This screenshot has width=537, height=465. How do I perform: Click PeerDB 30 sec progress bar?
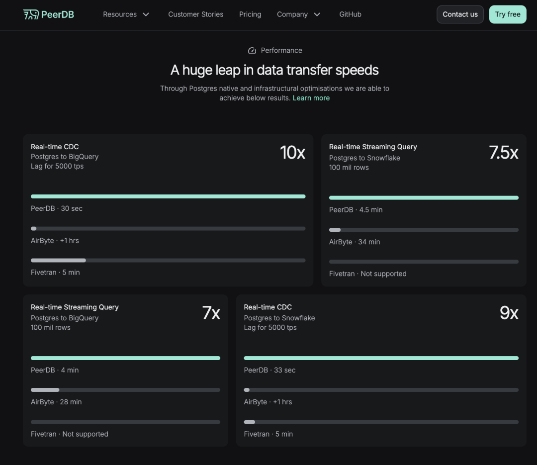(x=168, y=196)
